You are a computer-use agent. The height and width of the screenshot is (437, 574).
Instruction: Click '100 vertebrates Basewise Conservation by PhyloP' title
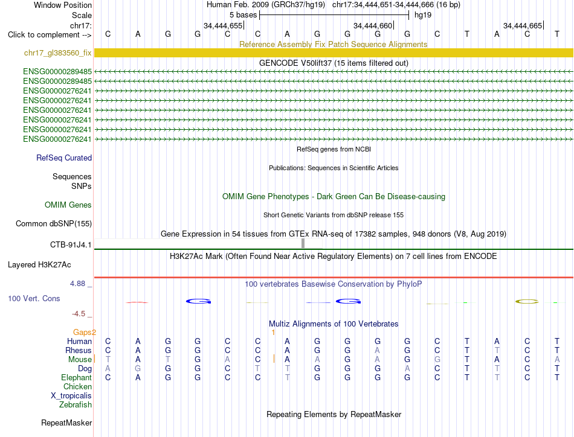pyautogui.click(x=333, y=284)
